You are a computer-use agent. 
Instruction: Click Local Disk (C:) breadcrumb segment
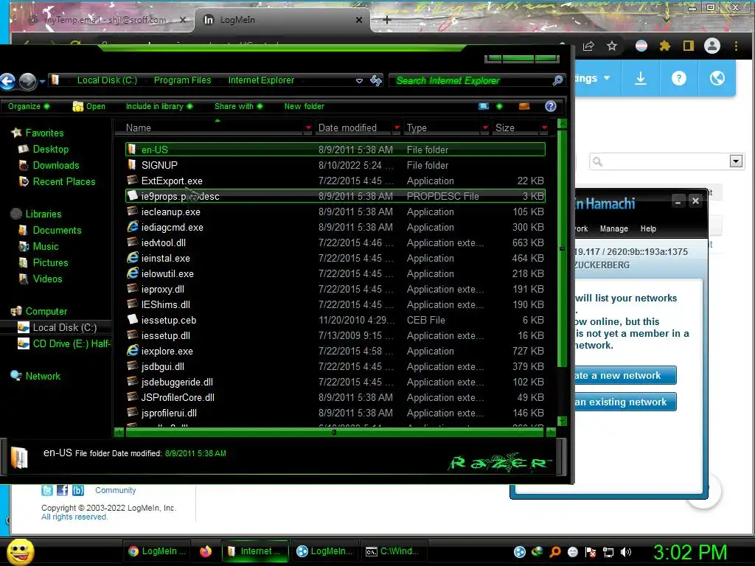pos(108,80)
